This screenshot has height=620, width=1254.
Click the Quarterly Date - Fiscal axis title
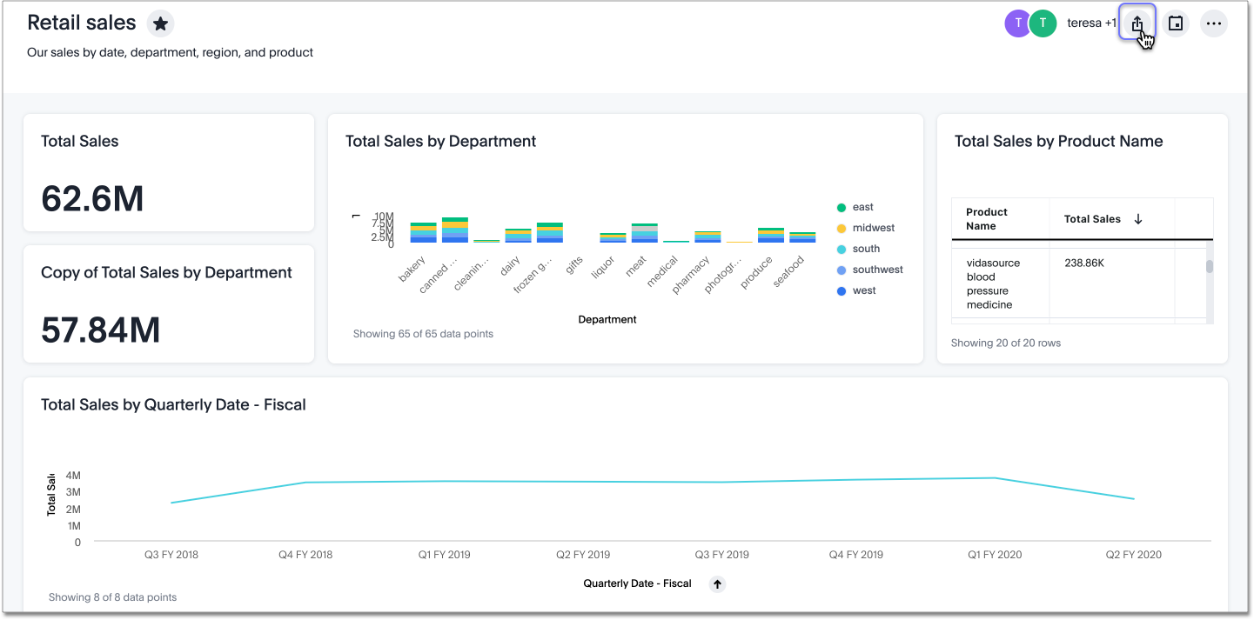(x=637, y=583)
